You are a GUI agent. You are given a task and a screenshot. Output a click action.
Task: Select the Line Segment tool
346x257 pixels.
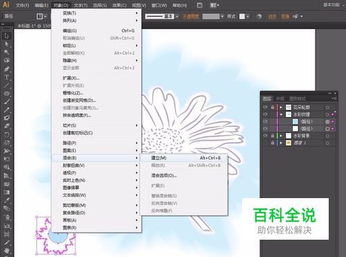6,85
